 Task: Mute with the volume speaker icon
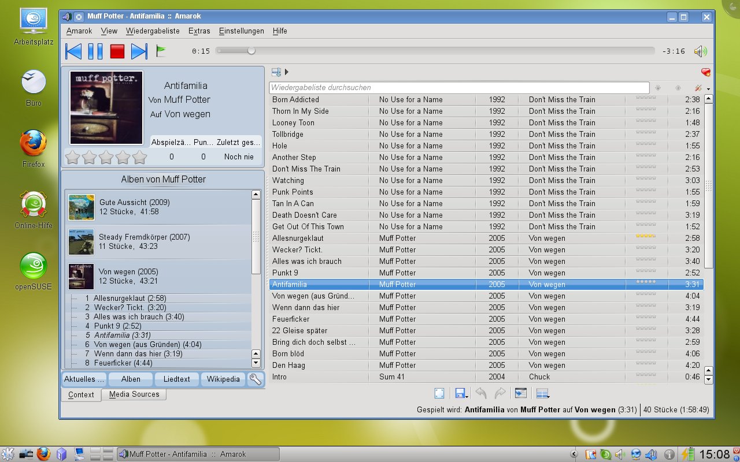pyautogui.click(x=700, y=51)
